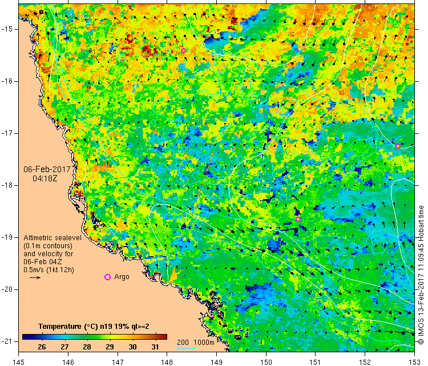
Task: Click the Argo legend circle marker
Action: (x=107, y=277)
